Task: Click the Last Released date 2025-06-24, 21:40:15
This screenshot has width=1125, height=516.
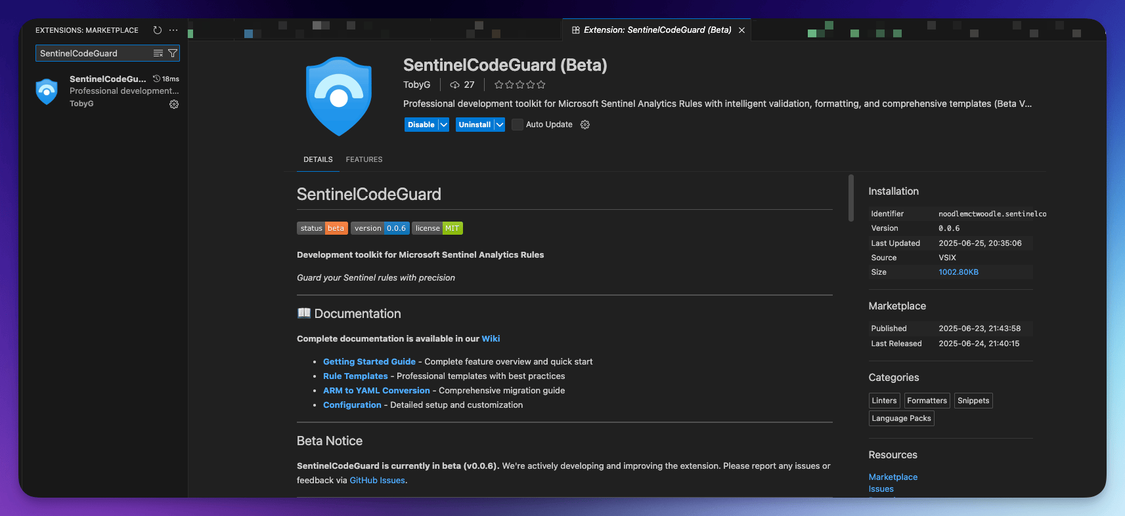Action: point(979,344)
